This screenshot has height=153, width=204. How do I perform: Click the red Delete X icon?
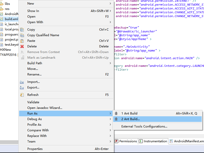(x=22, y=46)
